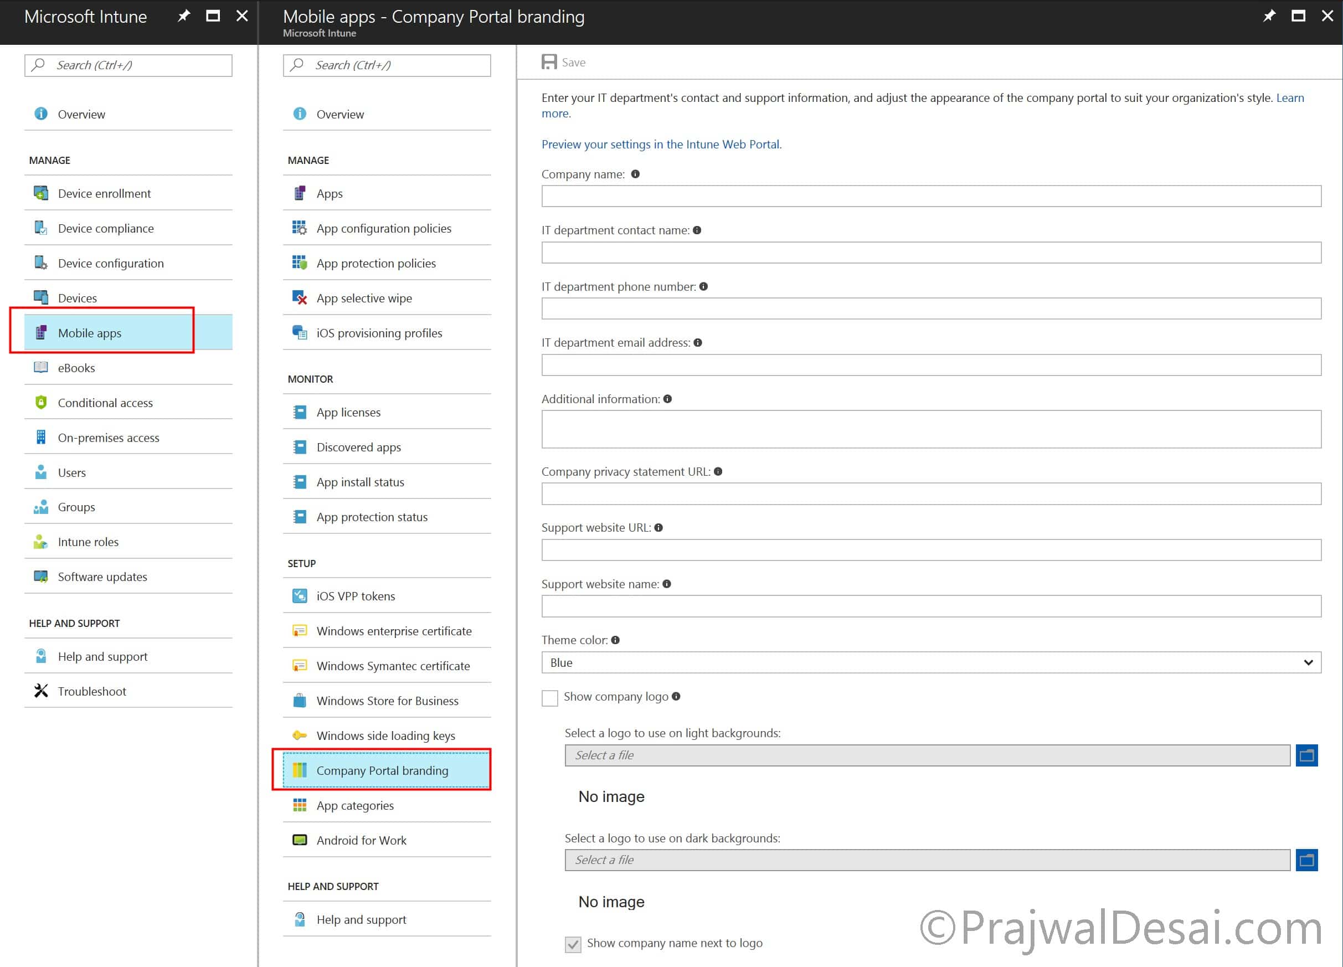Open App protection policies
The width and height of the screenshot is (1343, 967).
pyautogui.click(x=387, y=263)
